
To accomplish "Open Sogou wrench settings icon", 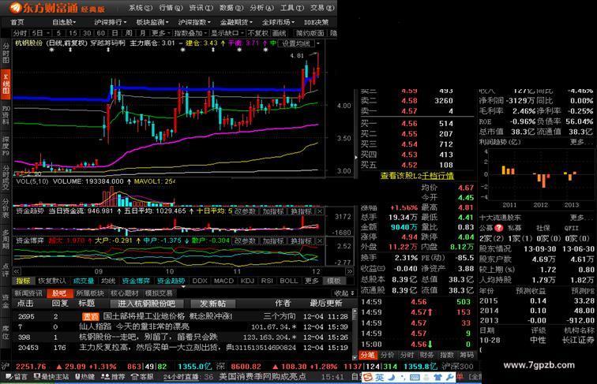I will [449, 377].
